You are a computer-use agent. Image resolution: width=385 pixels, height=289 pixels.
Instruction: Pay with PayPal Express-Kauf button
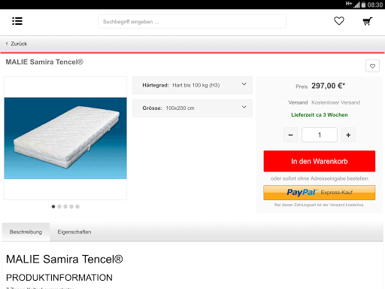320,193
